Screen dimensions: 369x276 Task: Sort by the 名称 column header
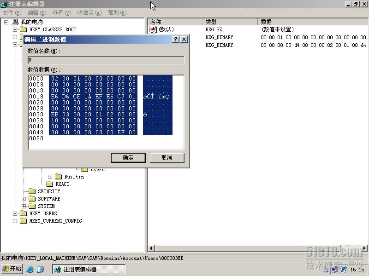click(x=175, y=22)
